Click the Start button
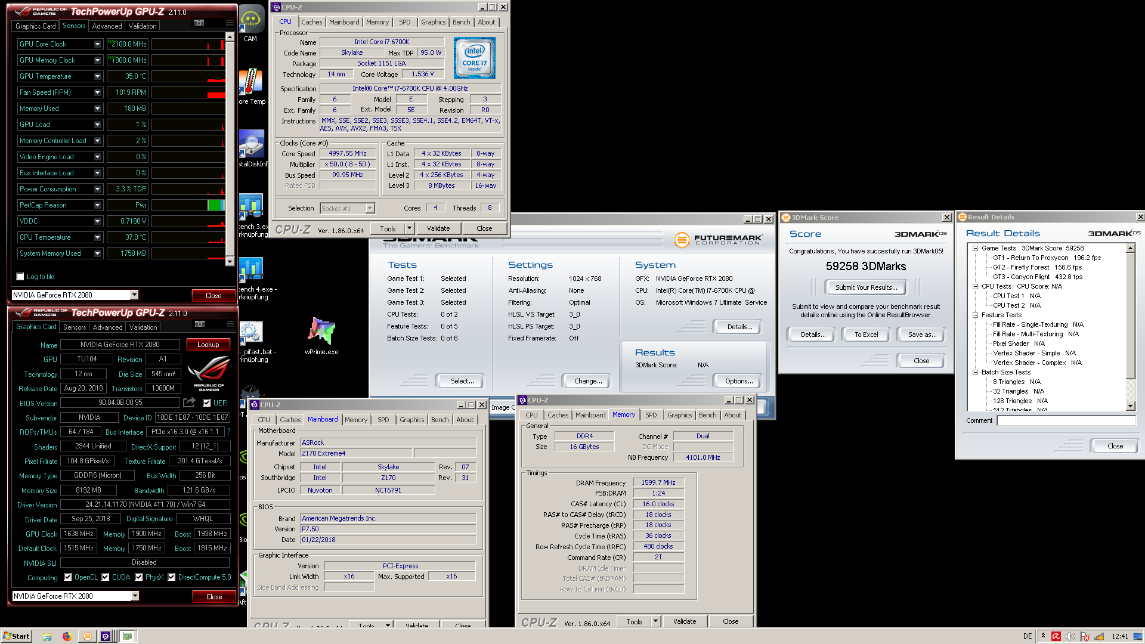The height and width of the screenshot is (644, 1145). click(16, 636)
